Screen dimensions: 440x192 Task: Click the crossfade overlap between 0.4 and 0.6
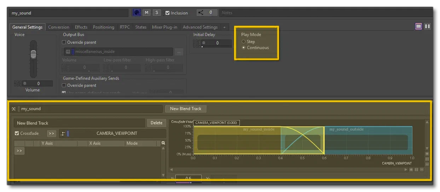(302, 140)
